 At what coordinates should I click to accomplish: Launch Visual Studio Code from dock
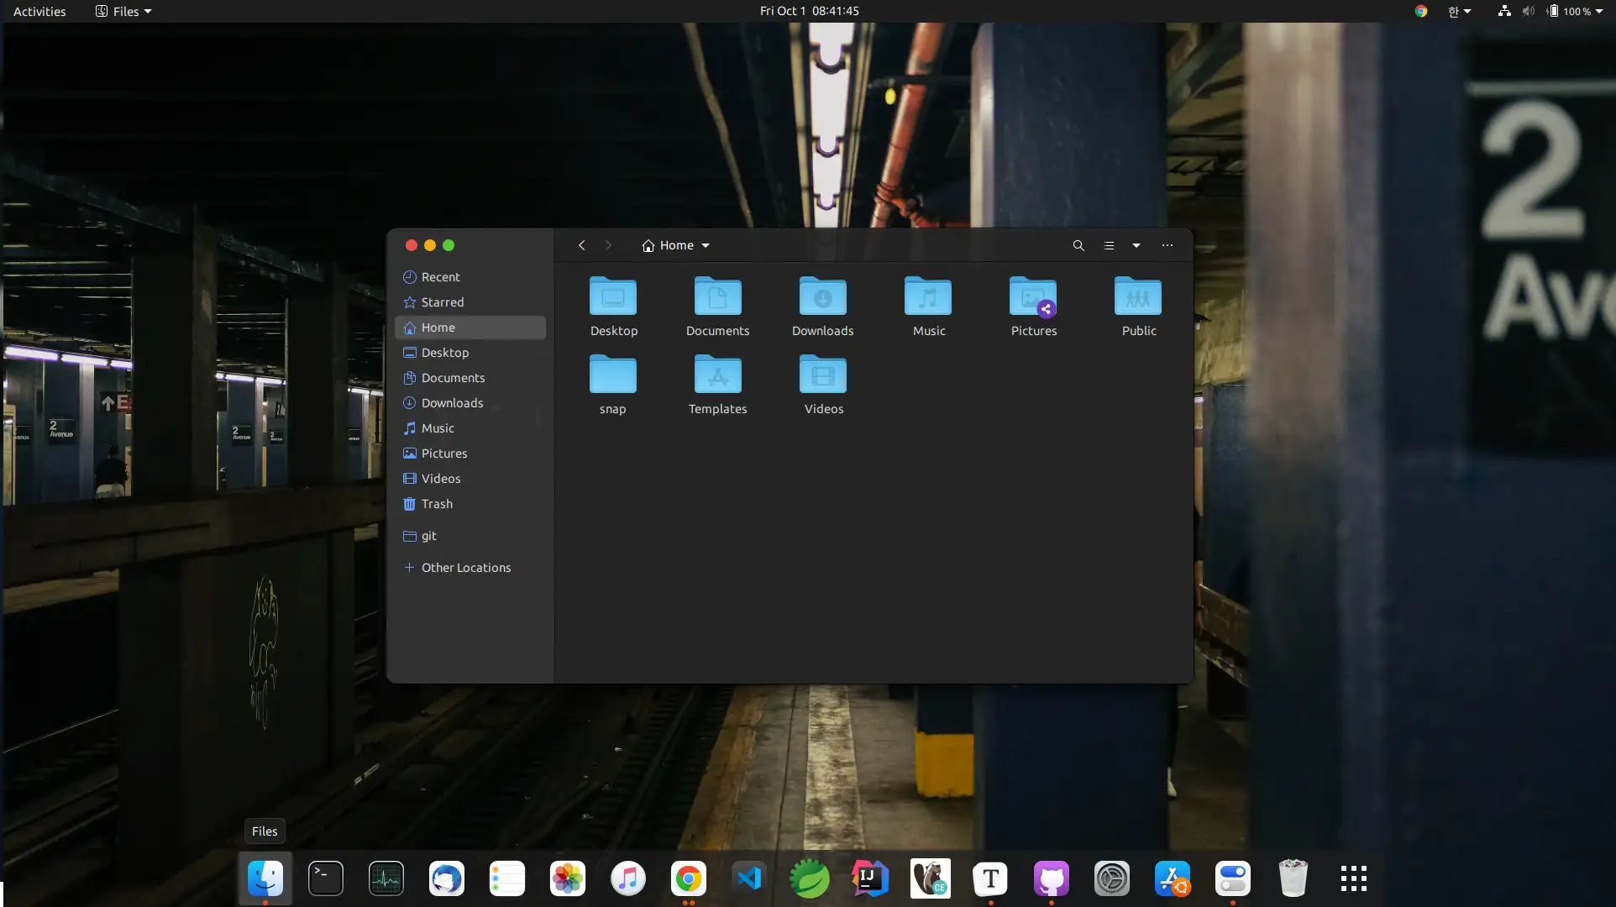coord(748,878)
